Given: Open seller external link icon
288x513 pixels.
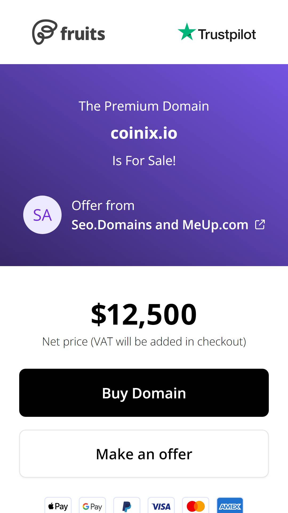Looking at the screenshot, I should pyautogui.click(x=260, y=224).
